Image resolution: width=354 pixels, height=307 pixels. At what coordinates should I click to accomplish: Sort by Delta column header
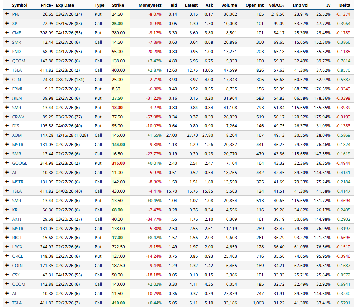[345, 5]
